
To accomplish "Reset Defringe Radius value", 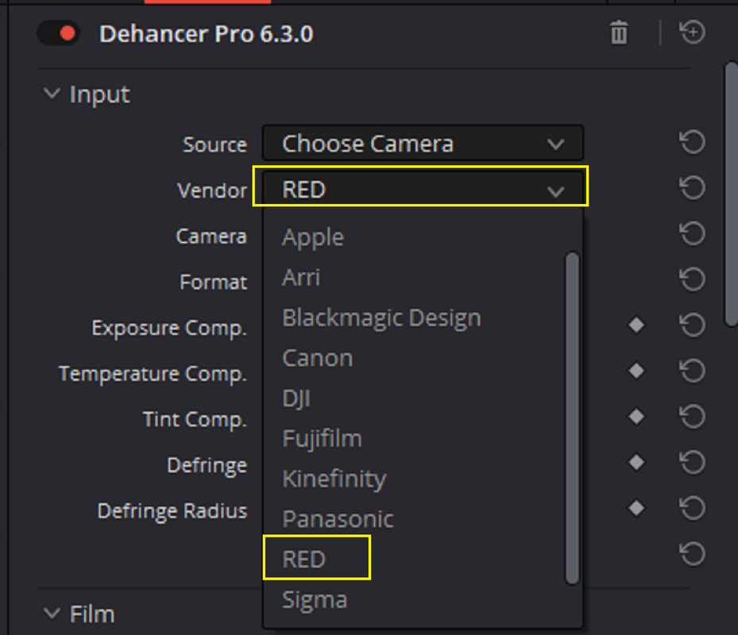I will pos(693,508).
